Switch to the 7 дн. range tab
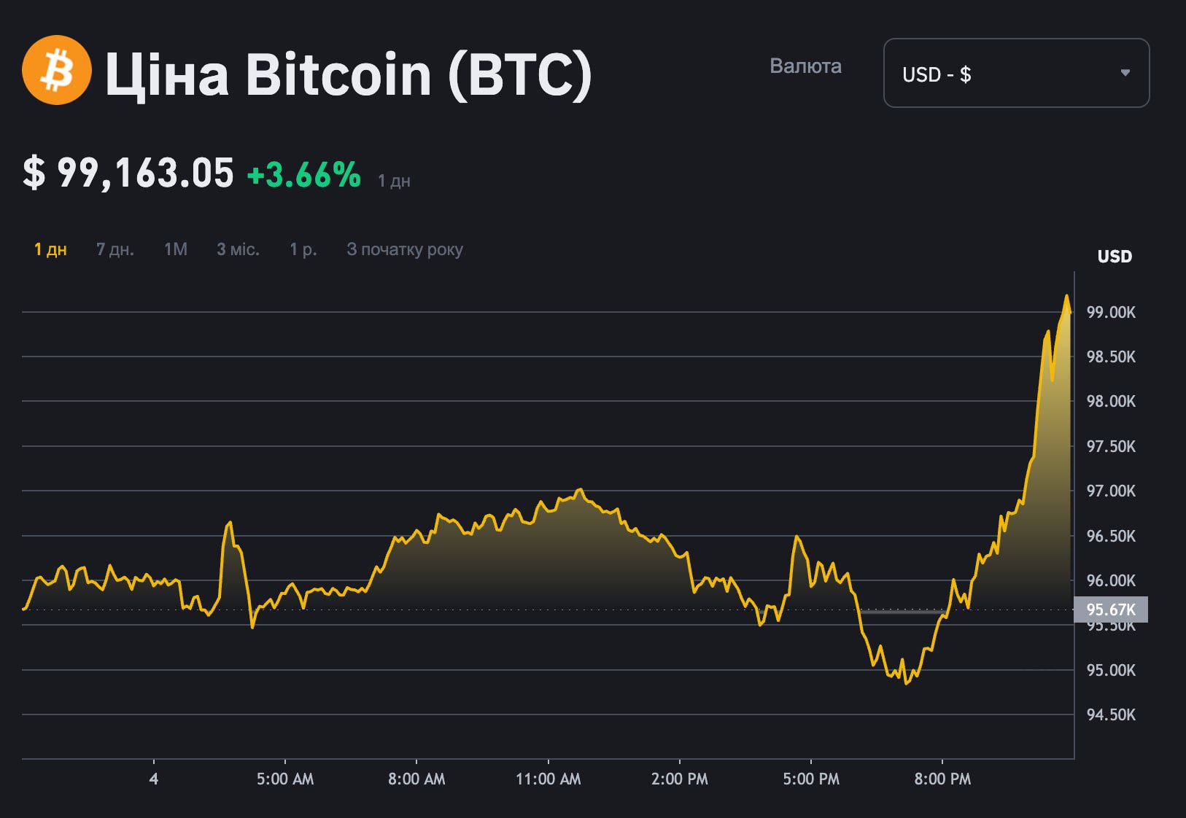Screen dimensions: 1186x818 (115, 249)
